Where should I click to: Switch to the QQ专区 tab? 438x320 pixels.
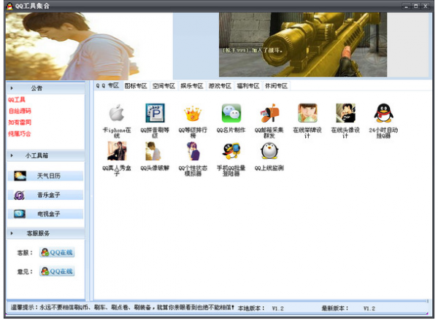point(107,86)
